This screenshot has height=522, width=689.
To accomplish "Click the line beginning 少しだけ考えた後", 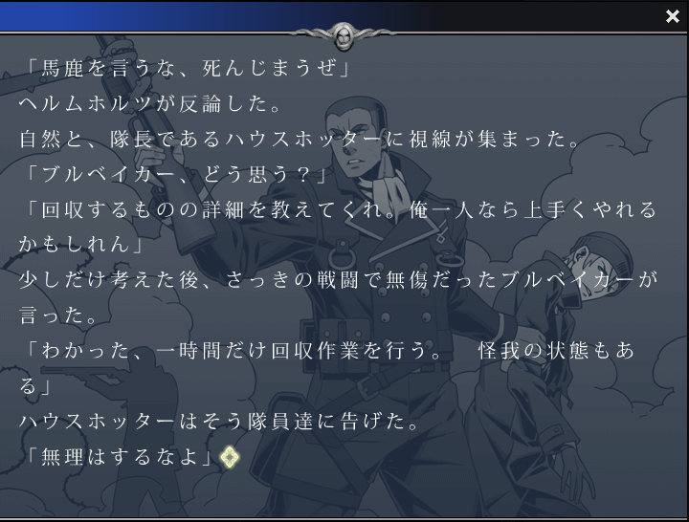I will (x=339, y=280).
